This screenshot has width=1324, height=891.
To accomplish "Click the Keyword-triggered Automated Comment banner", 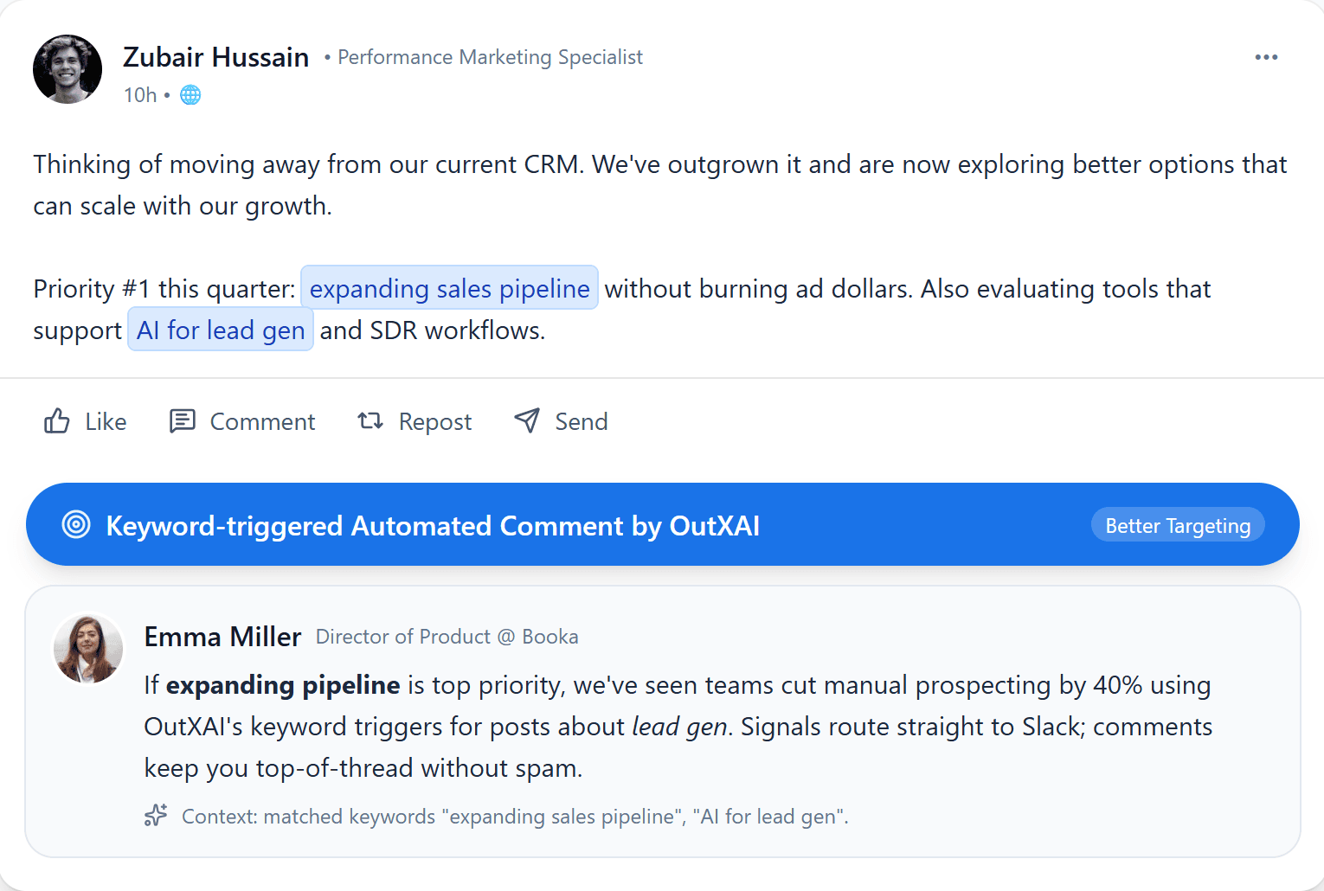I will [x=432, y=525].
